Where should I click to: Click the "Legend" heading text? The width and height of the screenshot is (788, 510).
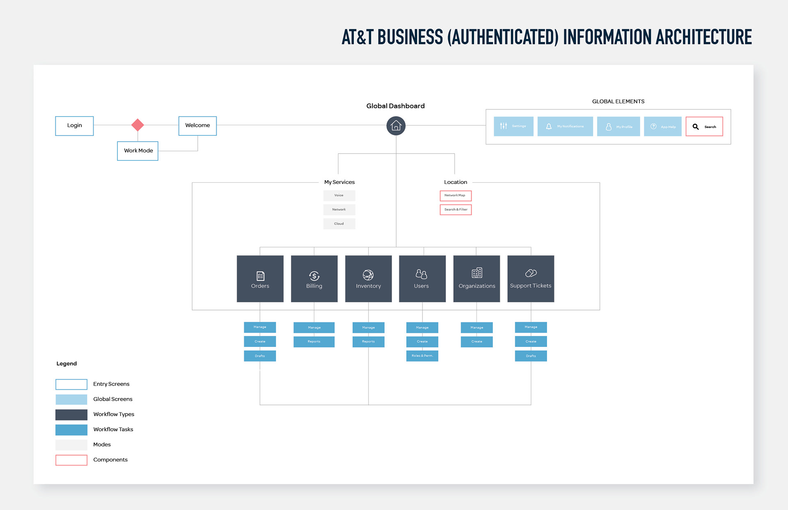coord(66,364)
